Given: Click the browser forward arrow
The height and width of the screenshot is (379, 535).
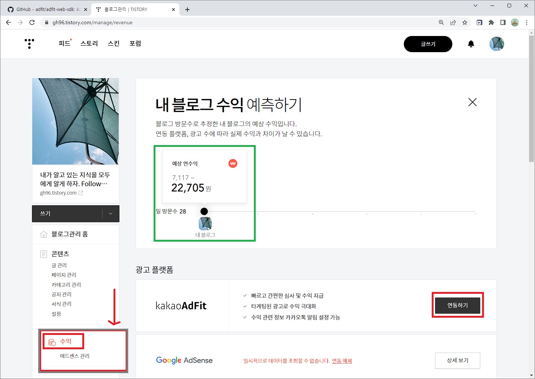Looking at the screenshot, I should click(20, 22).
